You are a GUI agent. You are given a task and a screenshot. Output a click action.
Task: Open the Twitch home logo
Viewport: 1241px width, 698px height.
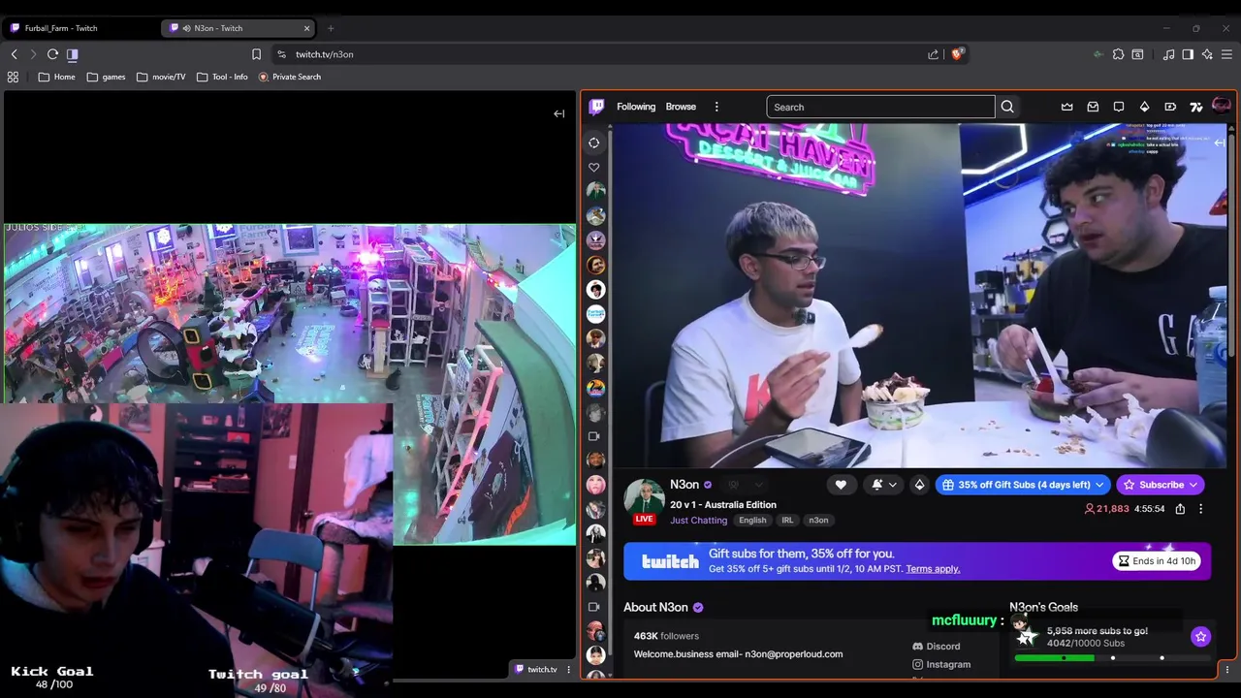596,107
